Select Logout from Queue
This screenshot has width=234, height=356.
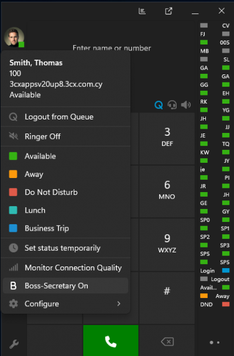[x=66, y=117]
